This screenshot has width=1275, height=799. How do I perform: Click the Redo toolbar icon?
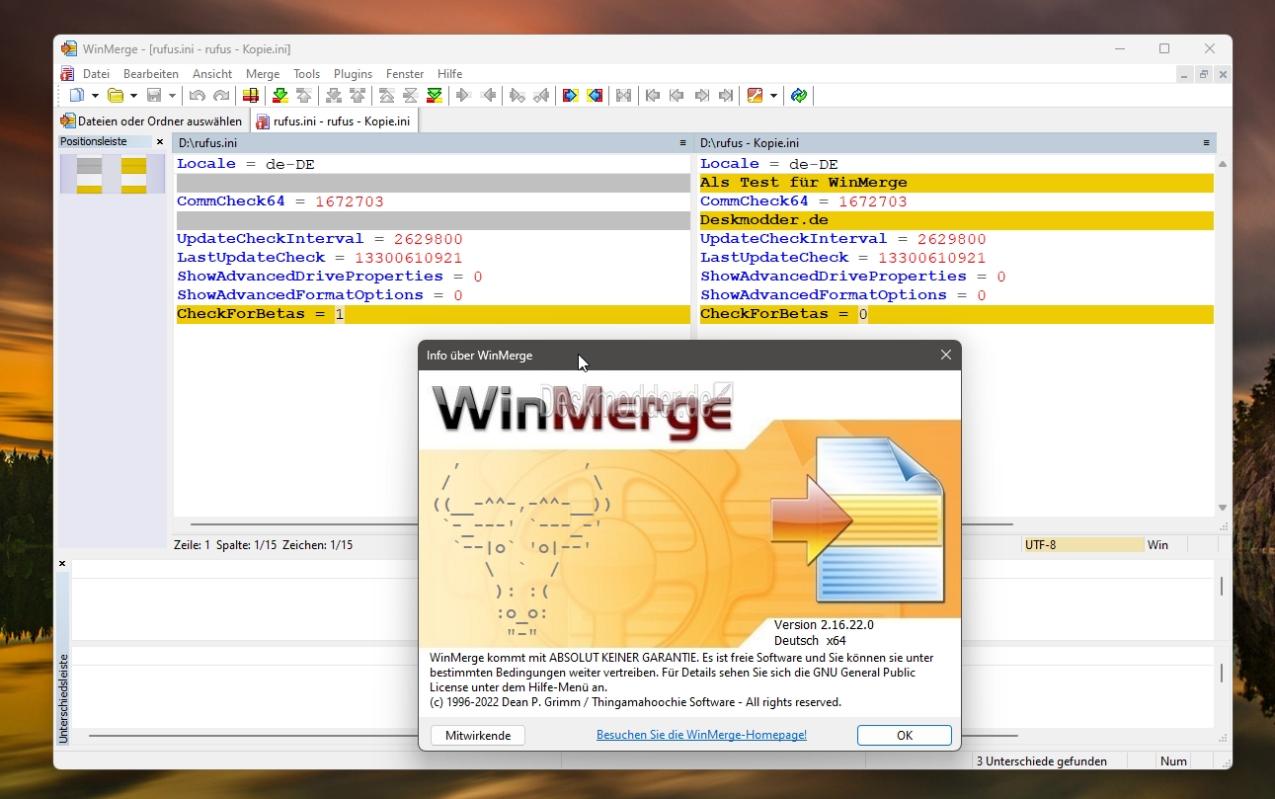point(221,96)
